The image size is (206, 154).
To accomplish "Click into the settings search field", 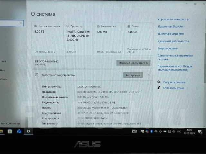I will point(11,23).
